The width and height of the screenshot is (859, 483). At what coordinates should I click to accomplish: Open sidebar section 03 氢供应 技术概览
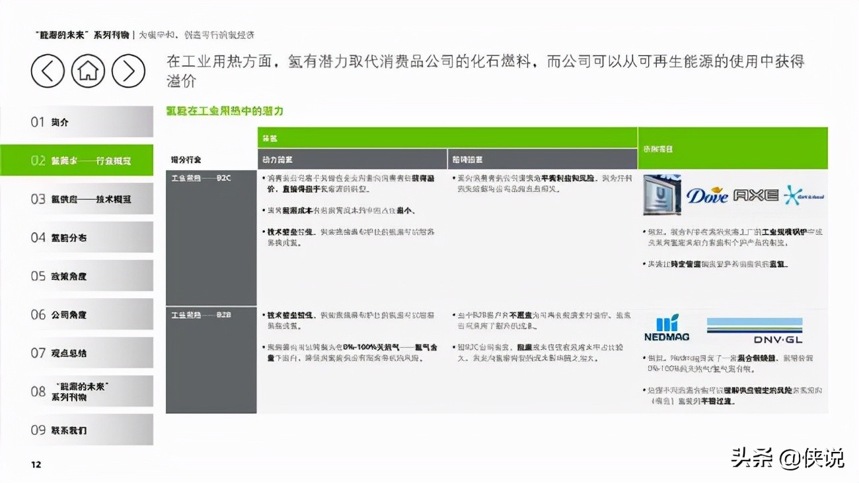(77, 199)
